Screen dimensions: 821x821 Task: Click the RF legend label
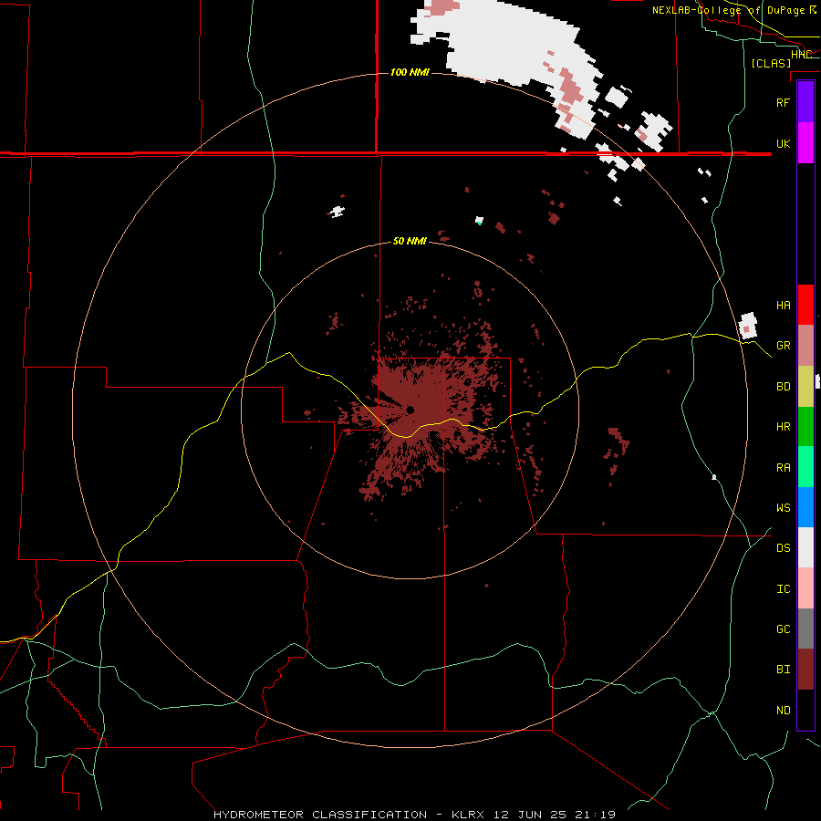(x=783, y=102)
